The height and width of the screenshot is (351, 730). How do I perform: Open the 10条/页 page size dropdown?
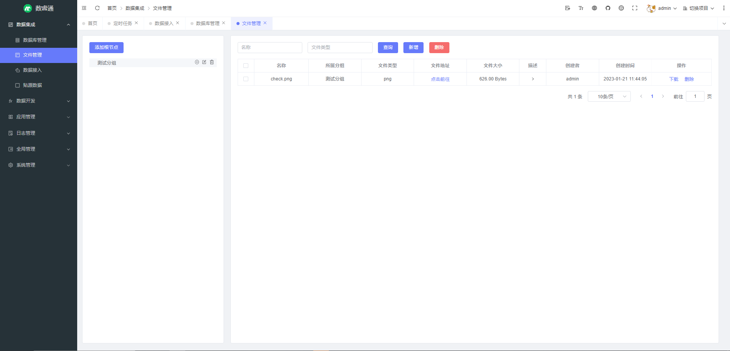pos(609,96)
